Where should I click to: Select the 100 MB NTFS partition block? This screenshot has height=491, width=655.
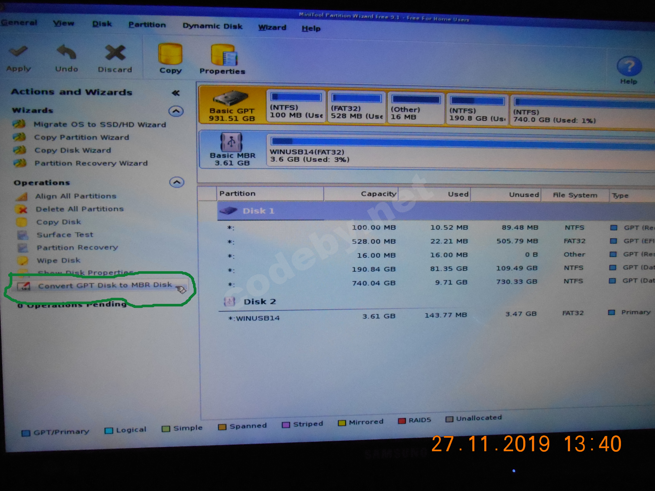click(296, 106)
